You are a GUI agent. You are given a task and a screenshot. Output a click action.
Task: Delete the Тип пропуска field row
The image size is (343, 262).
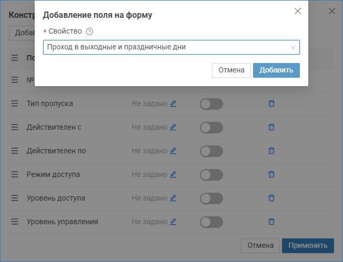pos(271,103)
